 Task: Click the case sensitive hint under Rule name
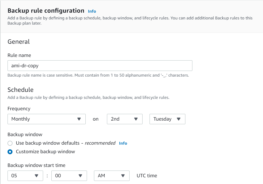(98, 75)
